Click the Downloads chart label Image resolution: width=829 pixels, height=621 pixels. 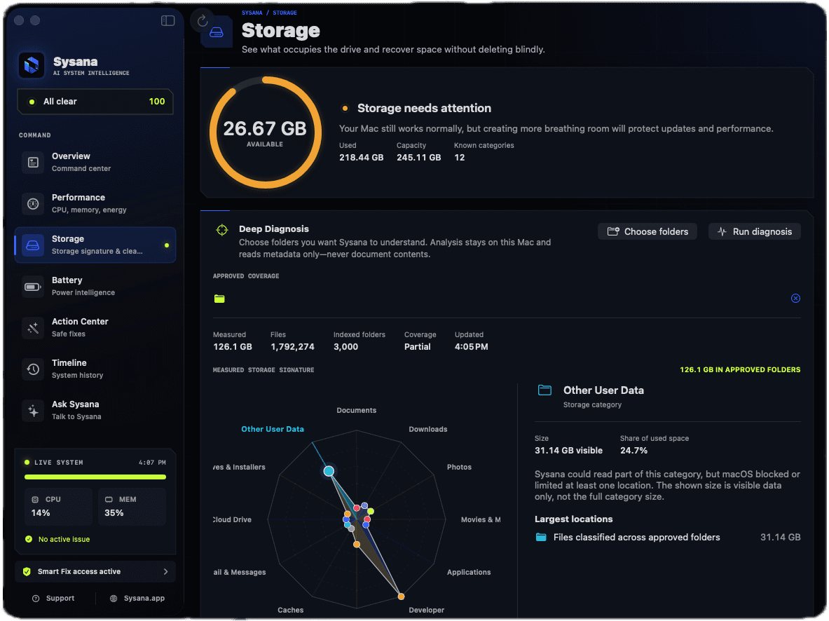coord(428,430)
